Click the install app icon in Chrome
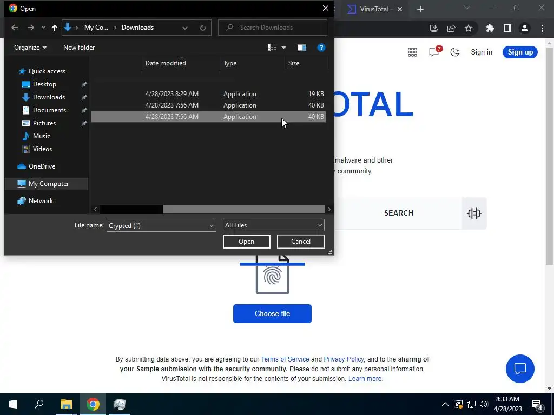Image resolution: width=554 pixels, height=415 pixels. pos(434,28)
